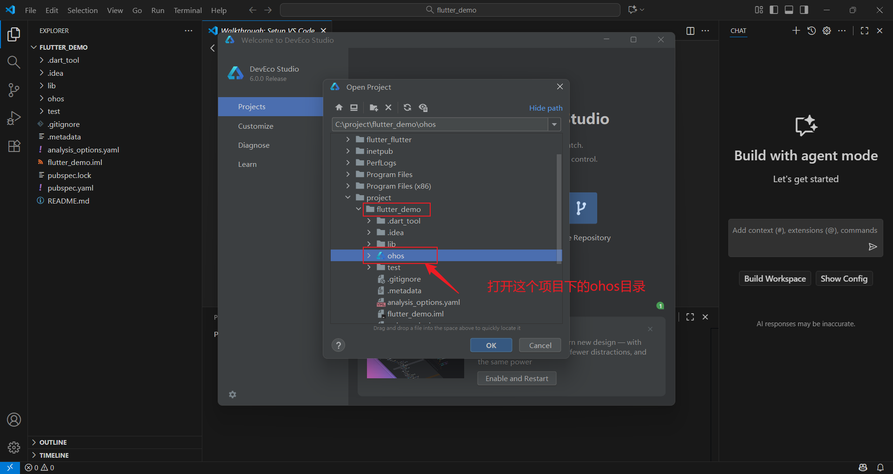The width and height of the screenshot is (893, 474).
Task: Click the flutter_demo search box in title bar
Action: [450, 10]
